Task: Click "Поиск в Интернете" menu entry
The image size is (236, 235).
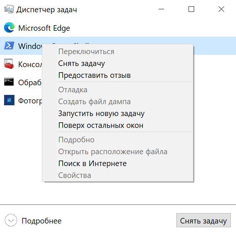Action: pyautogui.click(x=92, y=163)
